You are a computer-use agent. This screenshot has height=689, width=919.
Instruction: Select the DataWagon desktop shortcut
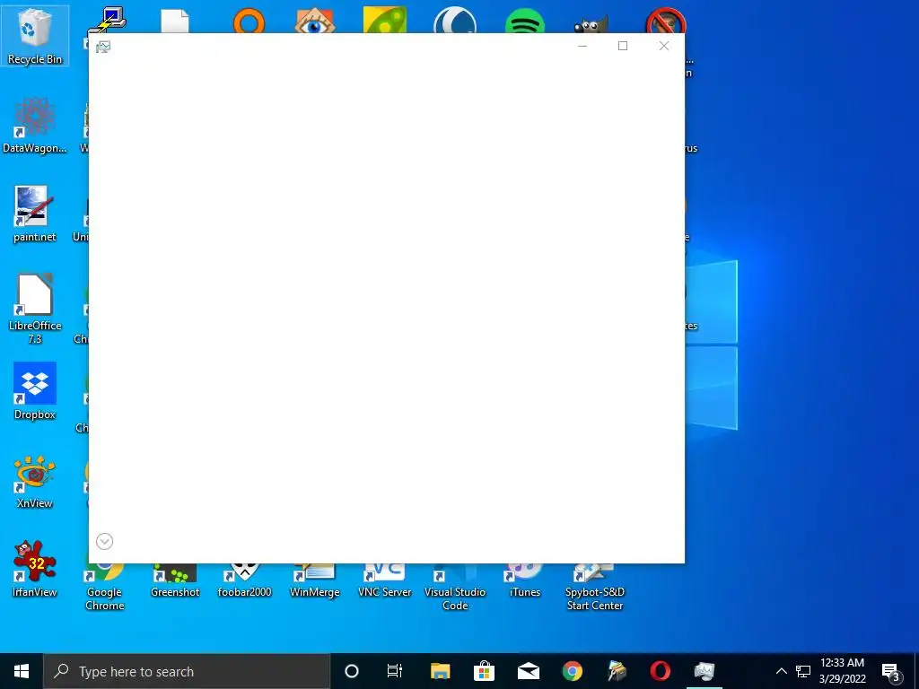[35, 126]
